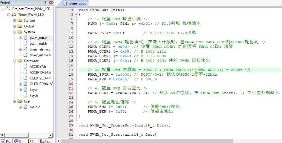
Task: Click in 'void PWMA_Out_Start(uint16_t Duty)' line
Action: 117,134
